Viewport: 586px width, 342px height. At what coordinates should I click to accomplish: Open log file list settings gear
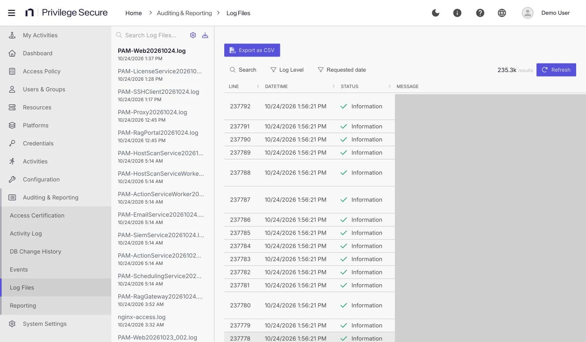coord(193,35)
